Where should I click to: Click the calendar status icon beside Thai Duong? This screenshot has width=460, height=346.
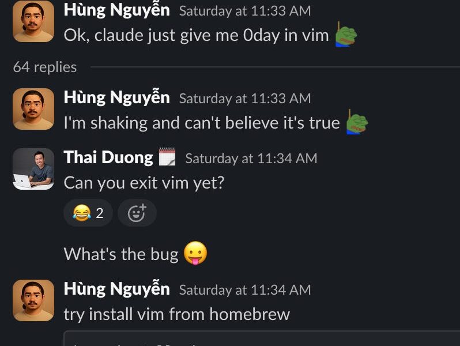tap(167, 157)
